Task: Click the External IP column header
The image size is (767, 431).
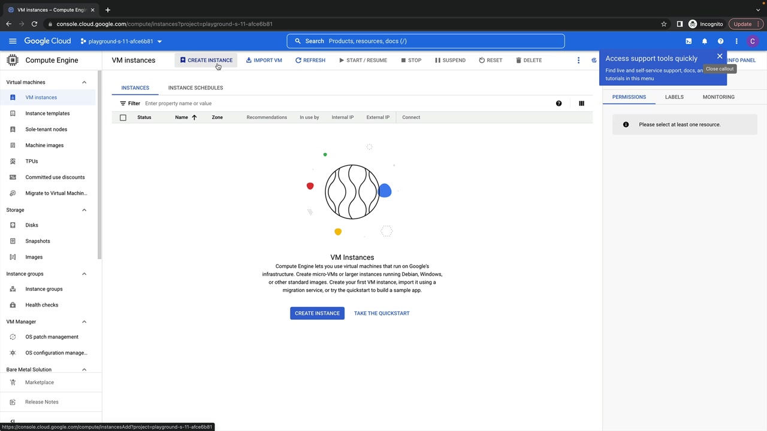Action: click(378, 117)
